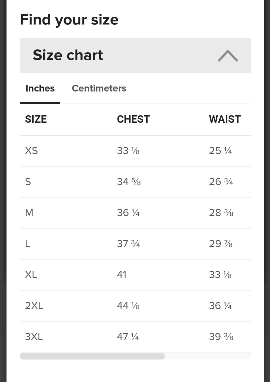Select the XL size row label

pyautogui.click(x=31, y=275)
